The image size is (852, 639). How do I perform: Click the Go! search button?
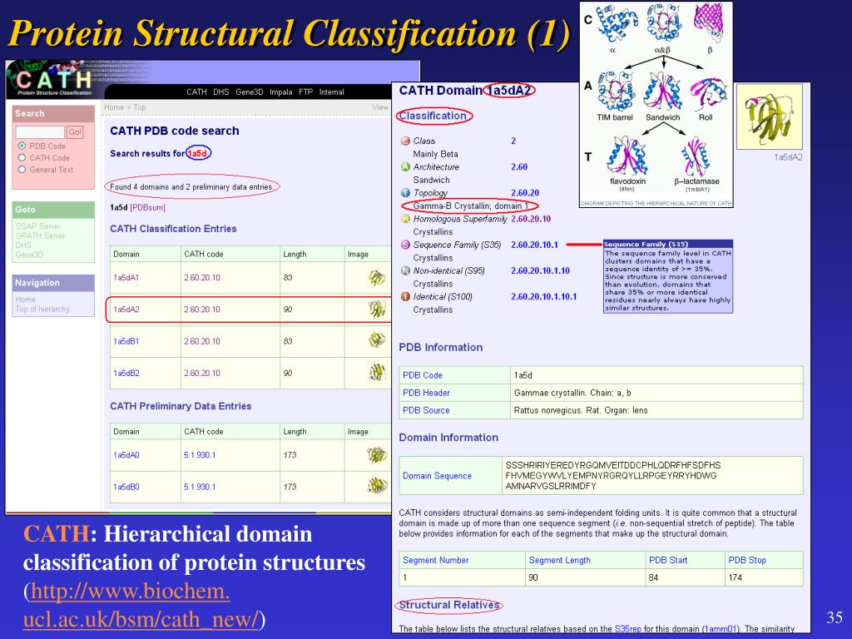coord(74,132)
